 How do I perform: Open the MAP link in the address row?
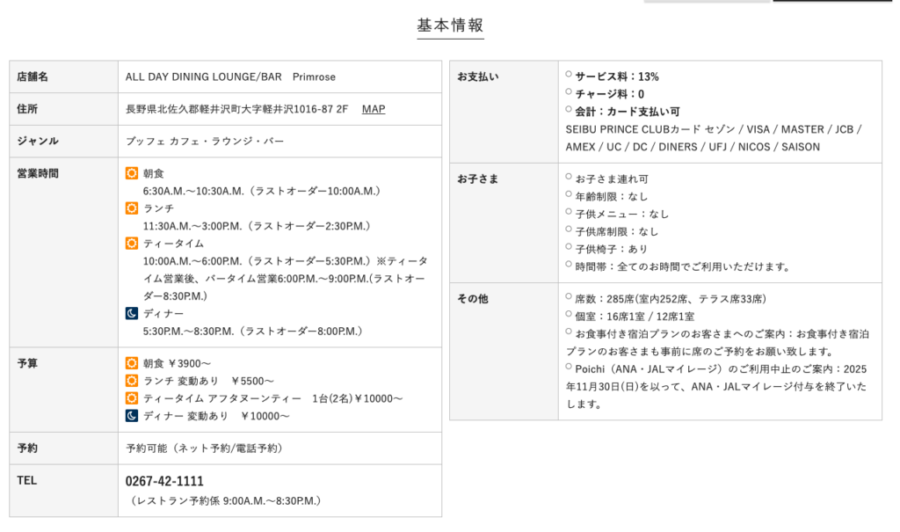pyautogui.click(x=373, y=109)
